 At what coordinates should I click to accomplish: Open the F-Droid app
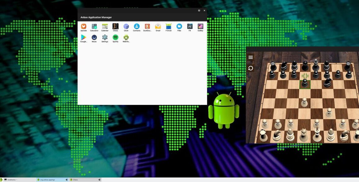(x=168, y=27)
